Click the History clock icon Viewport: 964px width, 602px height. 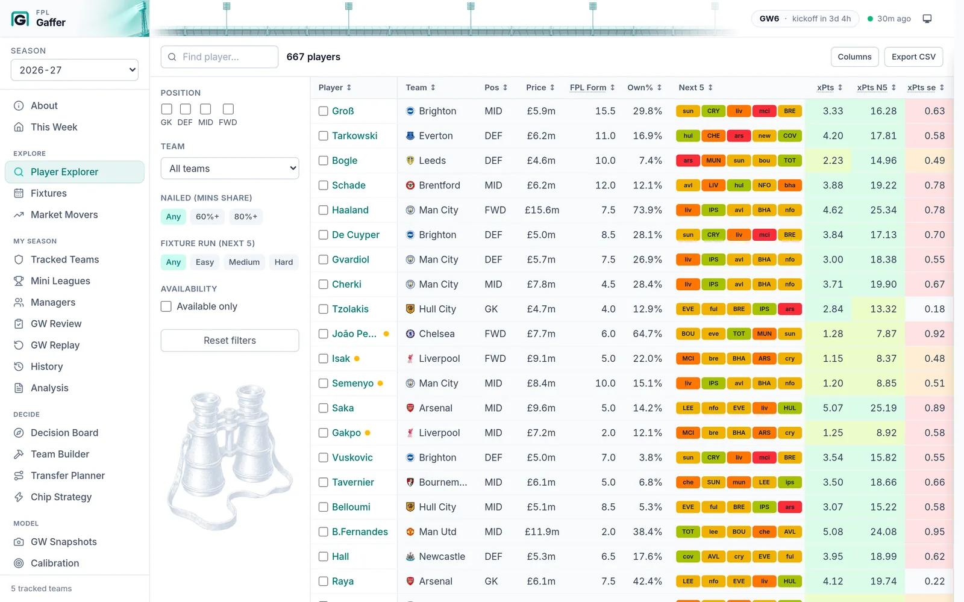tap(19, 367)
